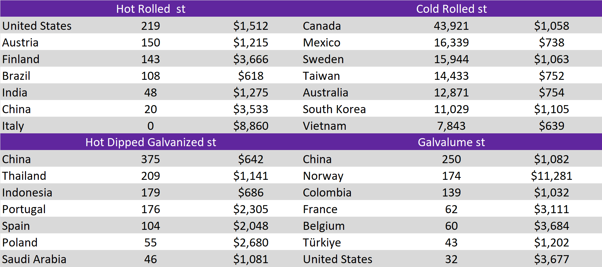Select the Thailand country cell

[24, 176]
